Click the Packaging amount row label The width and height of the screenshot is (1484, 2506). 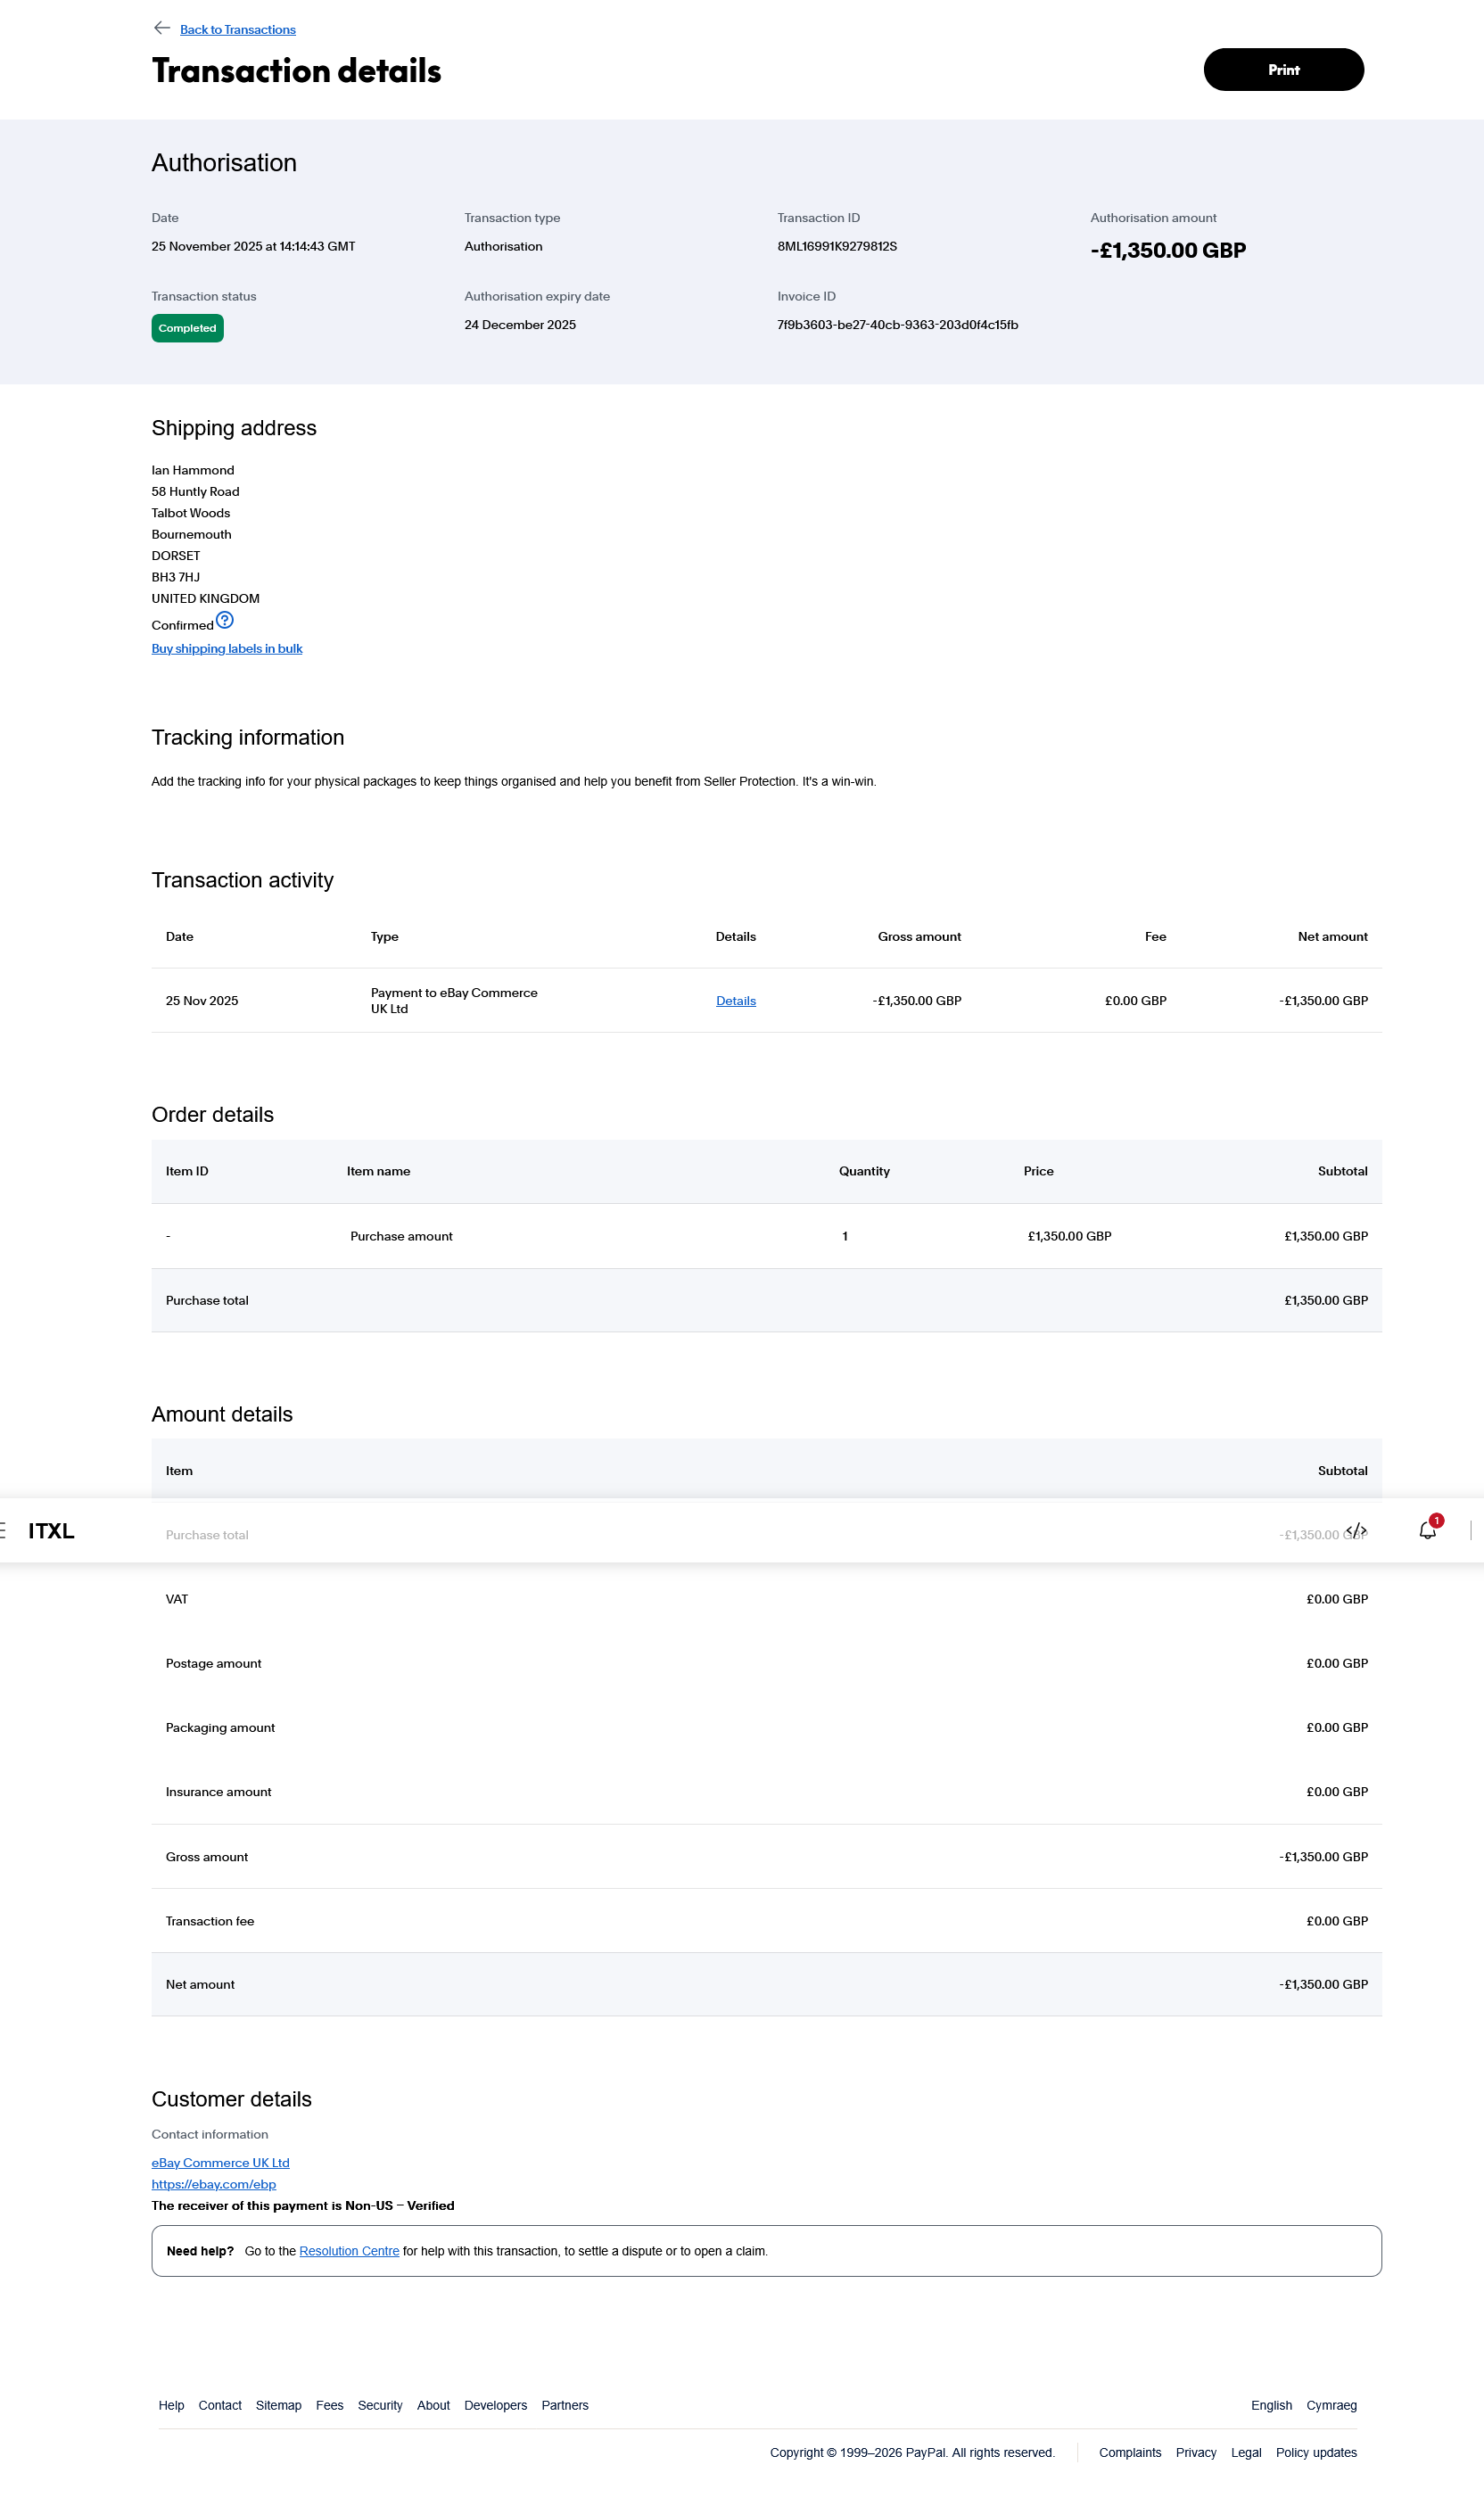pos(220,1728)
